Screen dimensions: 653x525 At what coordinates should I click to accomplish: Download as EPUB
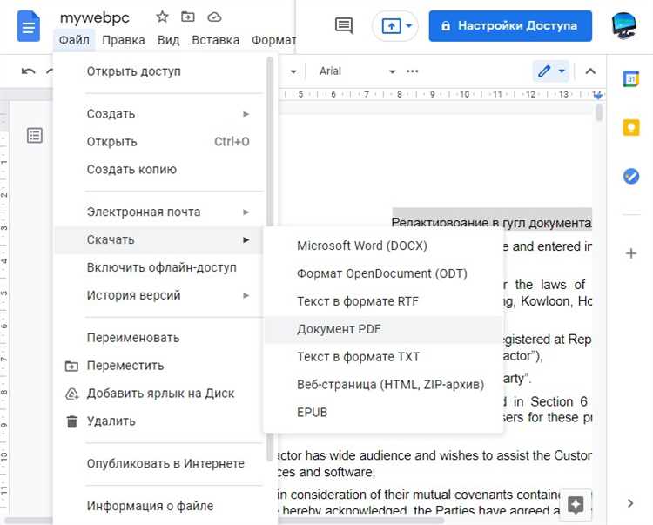(383, 413)
